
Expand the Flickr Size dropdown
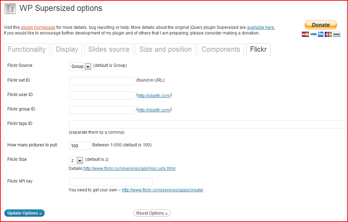80,160
